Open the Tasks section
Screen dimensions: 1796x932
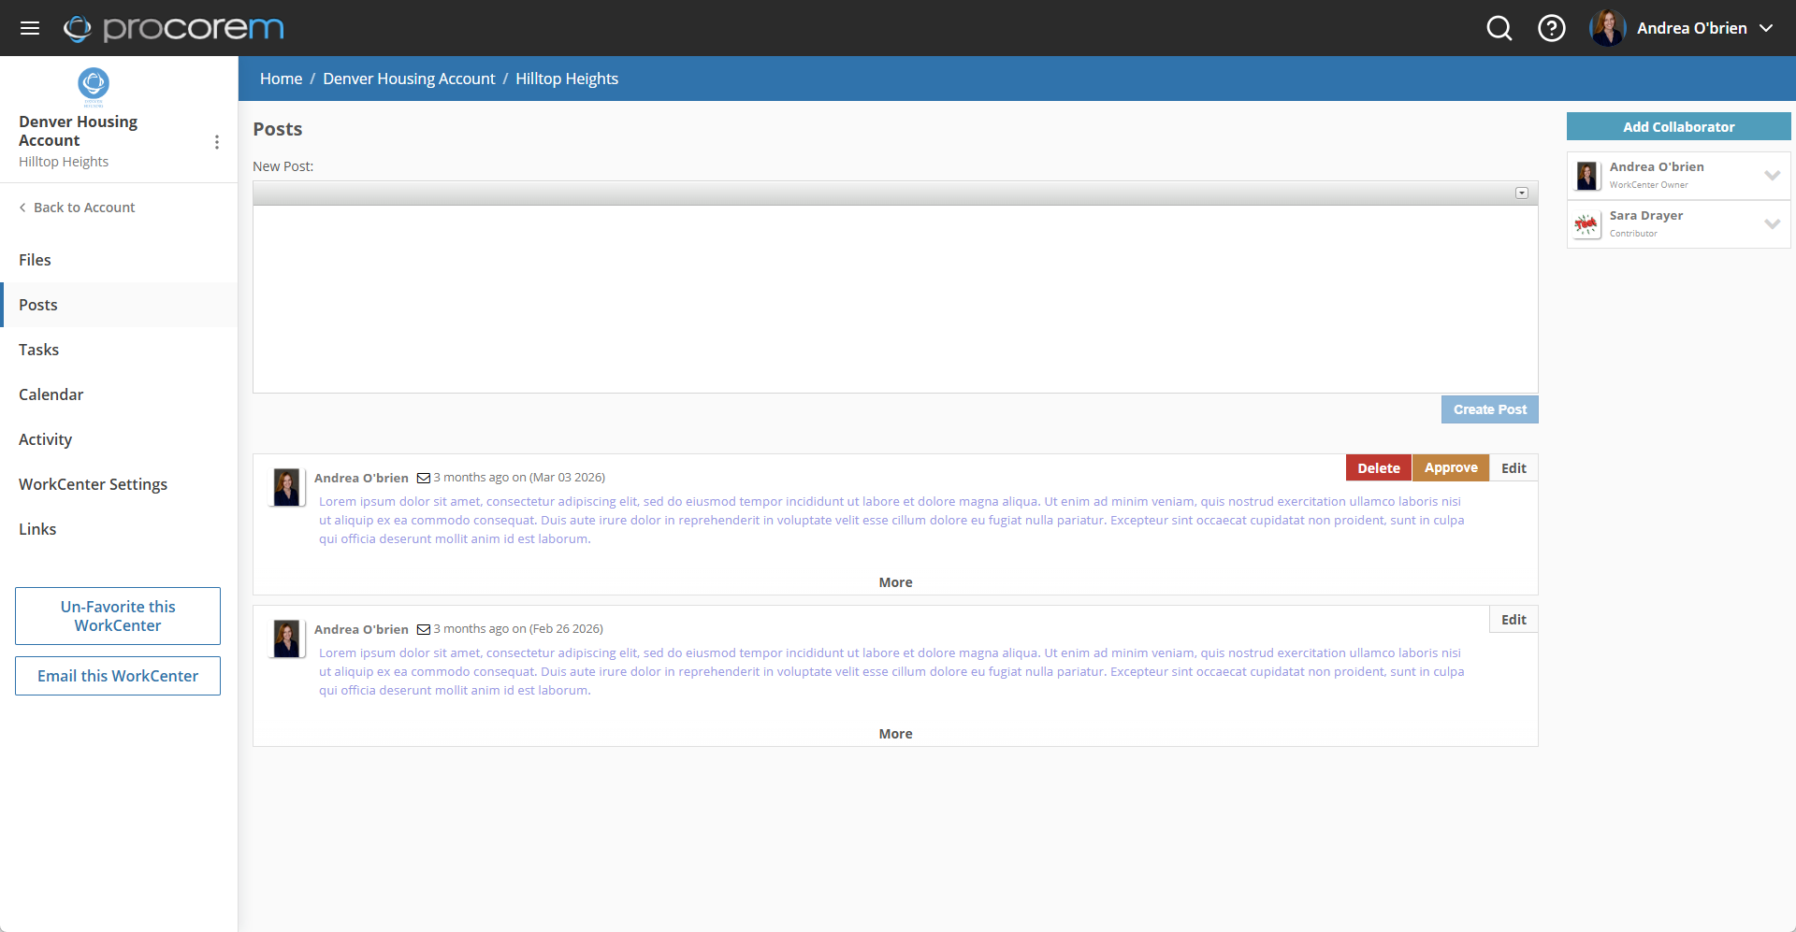point(119,350)
